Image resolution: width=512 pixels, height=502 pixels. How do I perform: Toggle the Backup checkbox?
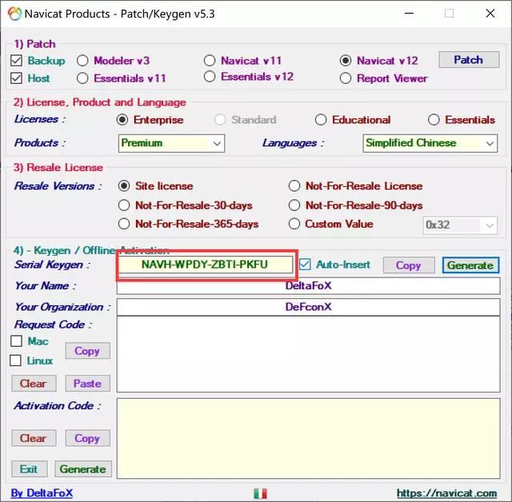coord(16,61)
